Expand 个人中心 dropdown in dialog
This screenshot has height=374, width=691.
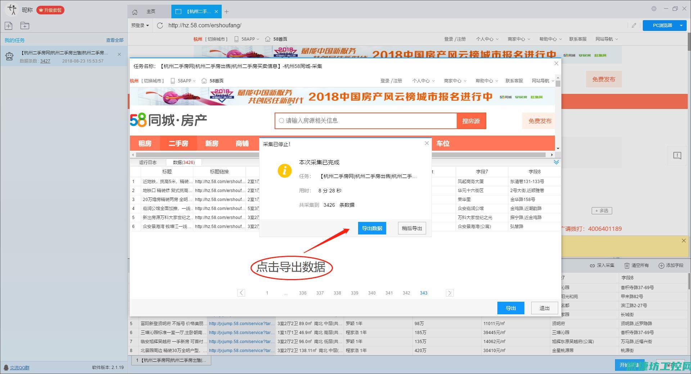[423, 81]
